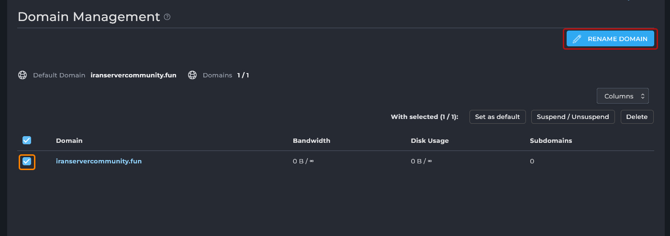Click the globe icon next to Default Domain

[22, 75]
